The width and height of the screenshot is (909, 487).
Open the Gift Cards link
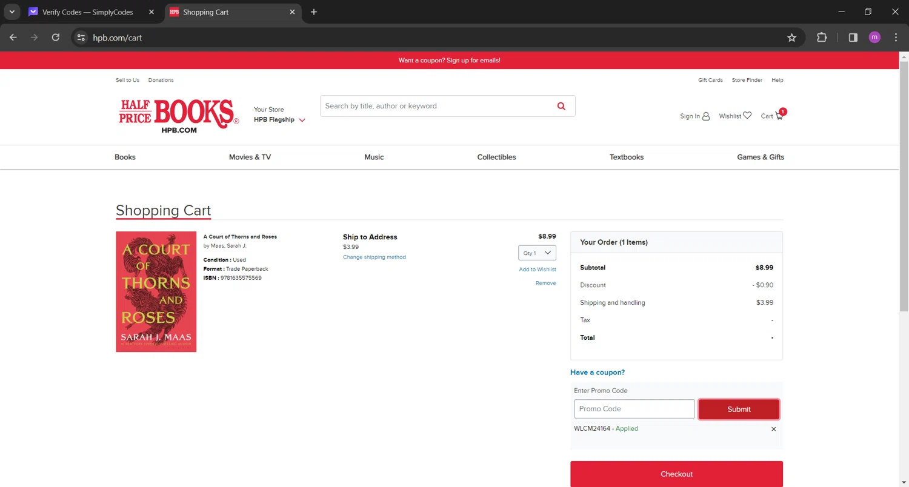[710, 80]
